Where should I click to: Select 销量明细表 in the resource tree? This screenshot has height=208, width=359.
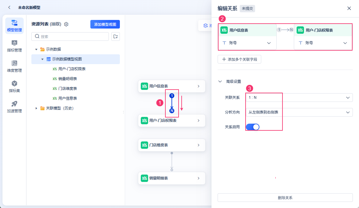[67, 79]
